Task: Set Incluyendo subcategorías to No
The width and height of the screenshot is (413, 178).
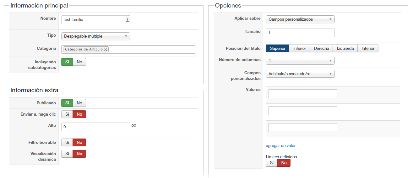Action: coord(79,62)
